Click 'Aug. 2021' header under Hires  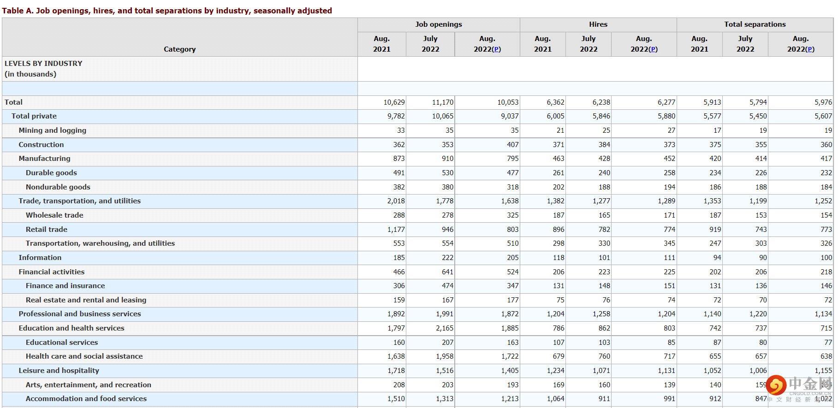click(x=543, y=44)
